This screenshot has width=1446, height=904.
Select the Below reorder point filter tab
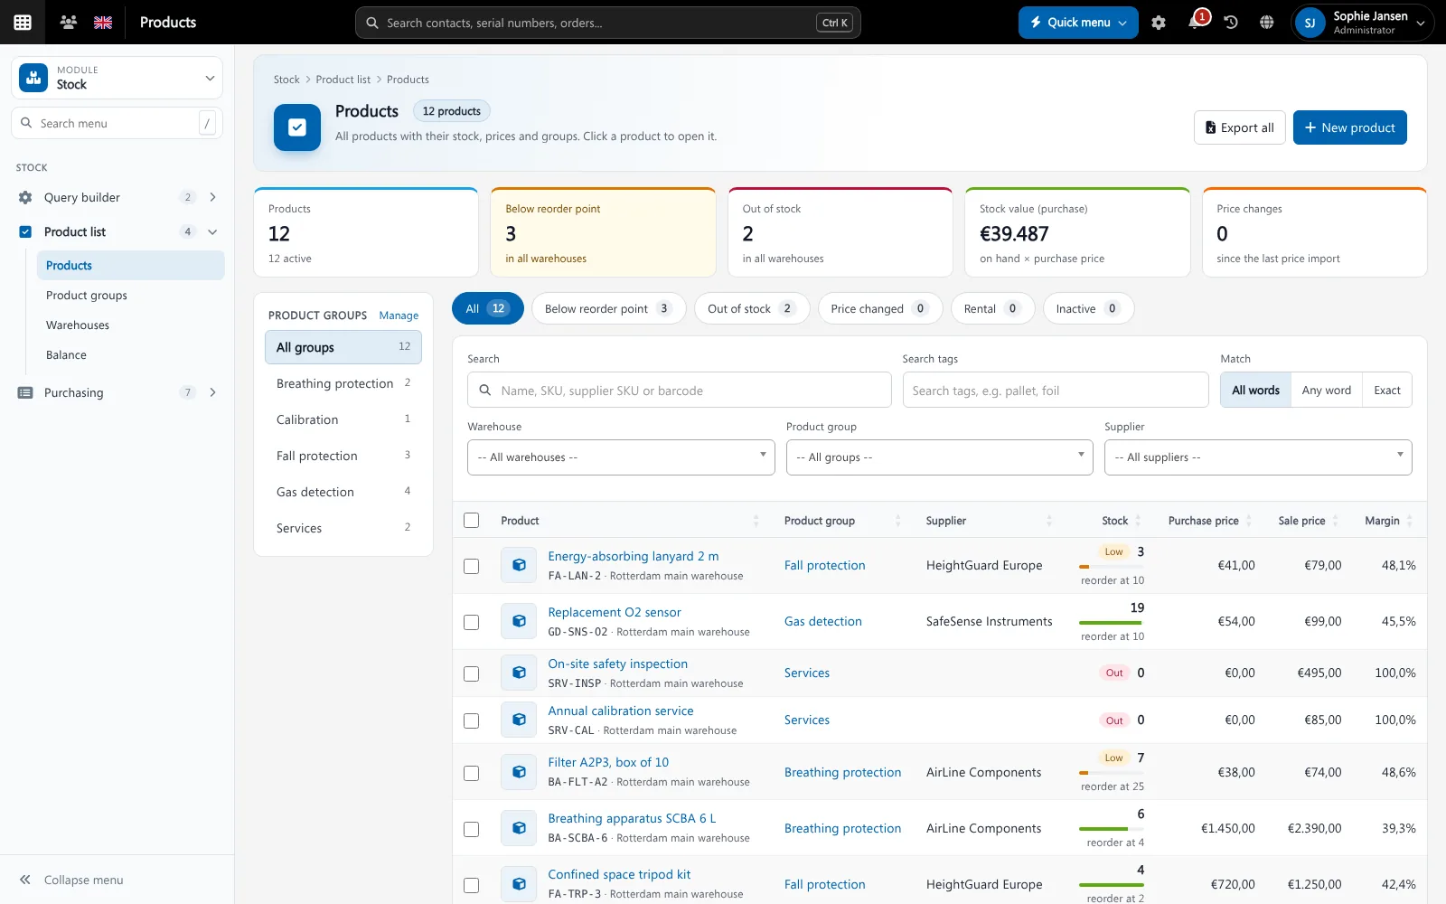click(x=608, y=308)
